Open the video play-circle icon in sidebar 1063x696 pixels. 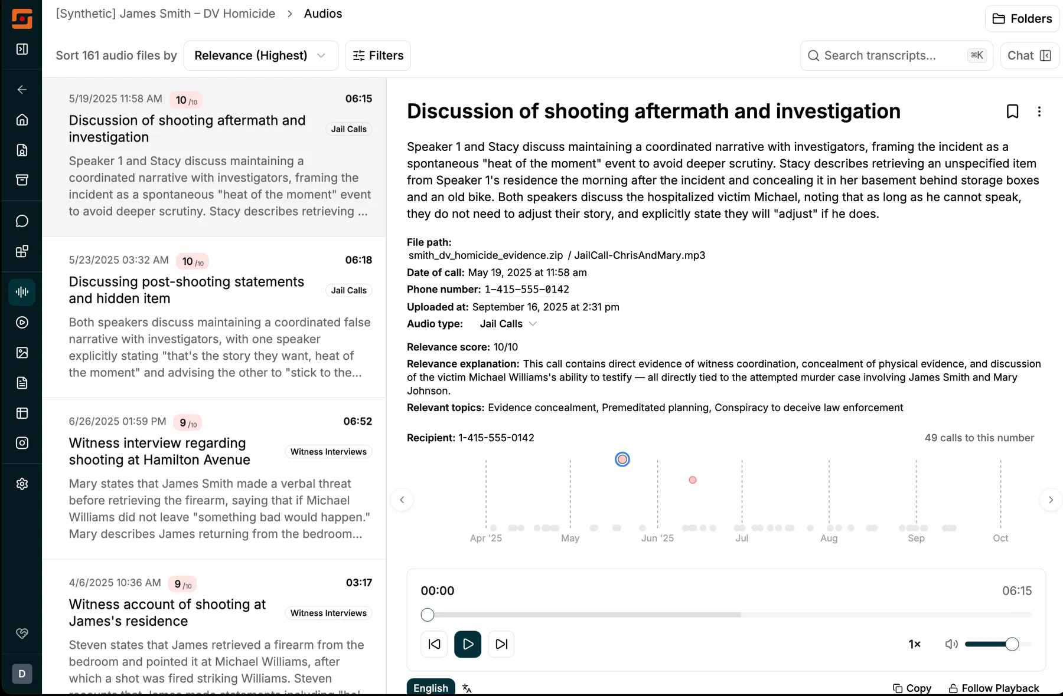22,322
